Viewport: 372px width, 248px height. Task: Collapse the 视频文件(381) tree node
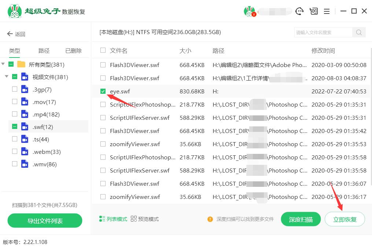click(7, 77)
